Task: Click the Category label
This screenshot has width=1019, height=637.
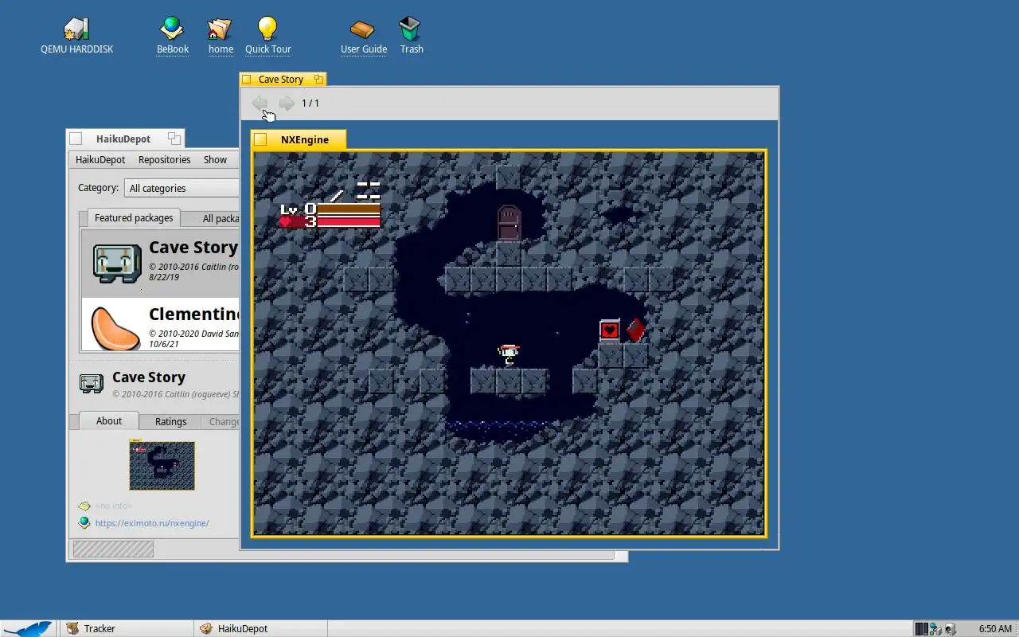Action: pyautogui.click(x=98, y=188)
